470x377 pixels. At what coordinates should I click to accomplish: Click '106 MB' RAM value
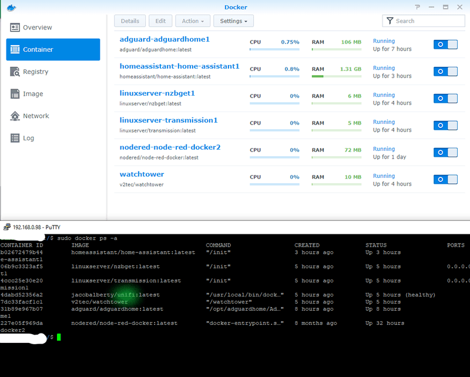[x=351, y=42]
